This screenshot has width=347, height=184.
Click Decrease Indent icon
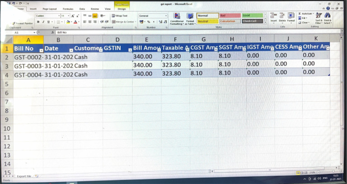click(x=102, y=22)
